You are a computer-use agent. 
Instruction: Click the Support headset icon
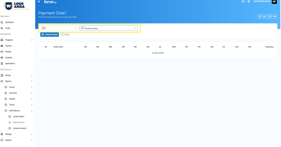pyautogui.click(x=2, y=140)
